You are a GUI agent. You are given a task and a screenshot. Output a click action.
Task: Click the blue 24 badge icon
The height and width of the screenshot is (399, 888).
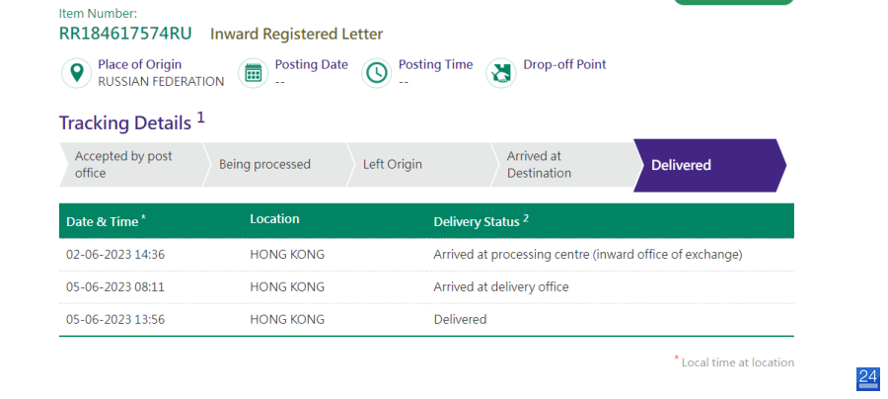click(x=868, y=378)
